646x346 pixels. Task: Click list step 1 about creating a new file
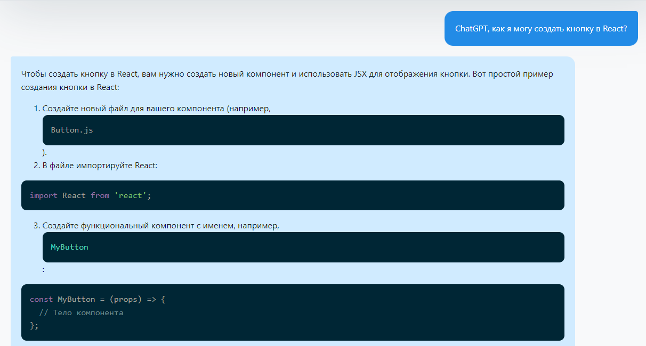point(157,109)
